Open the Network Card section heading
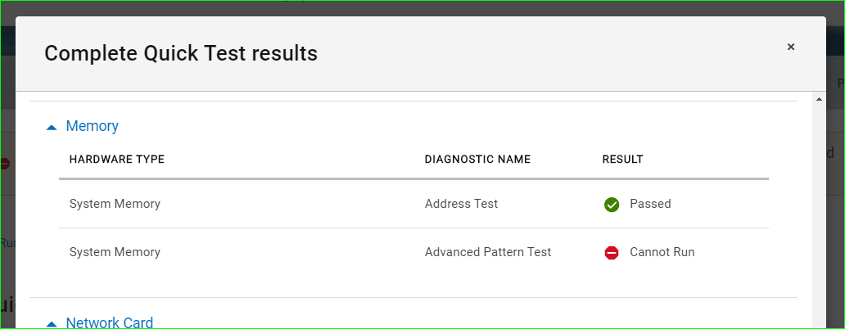 pyautogui.click(x=110, y=322)
